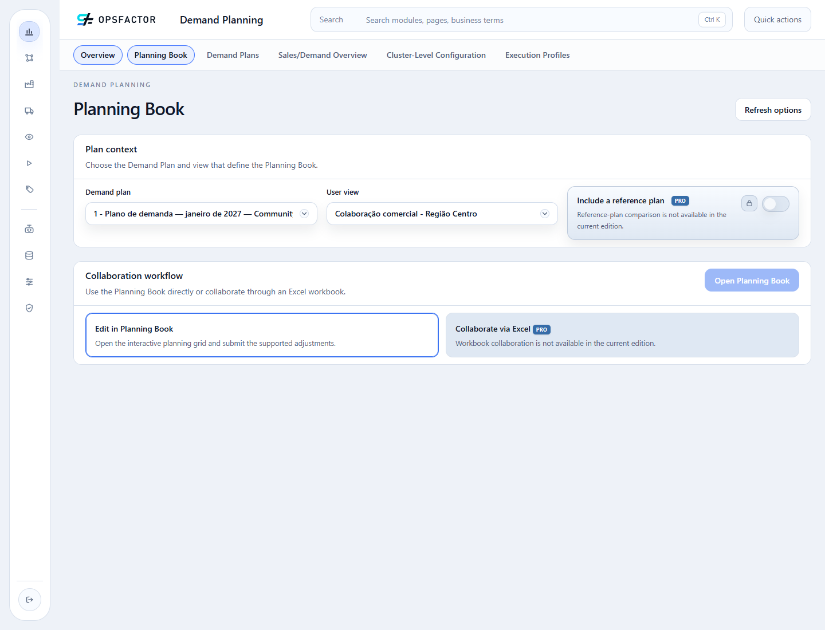Select the Edit in Planning Book option
Viewport: 825px width, 630px height.
262,335
